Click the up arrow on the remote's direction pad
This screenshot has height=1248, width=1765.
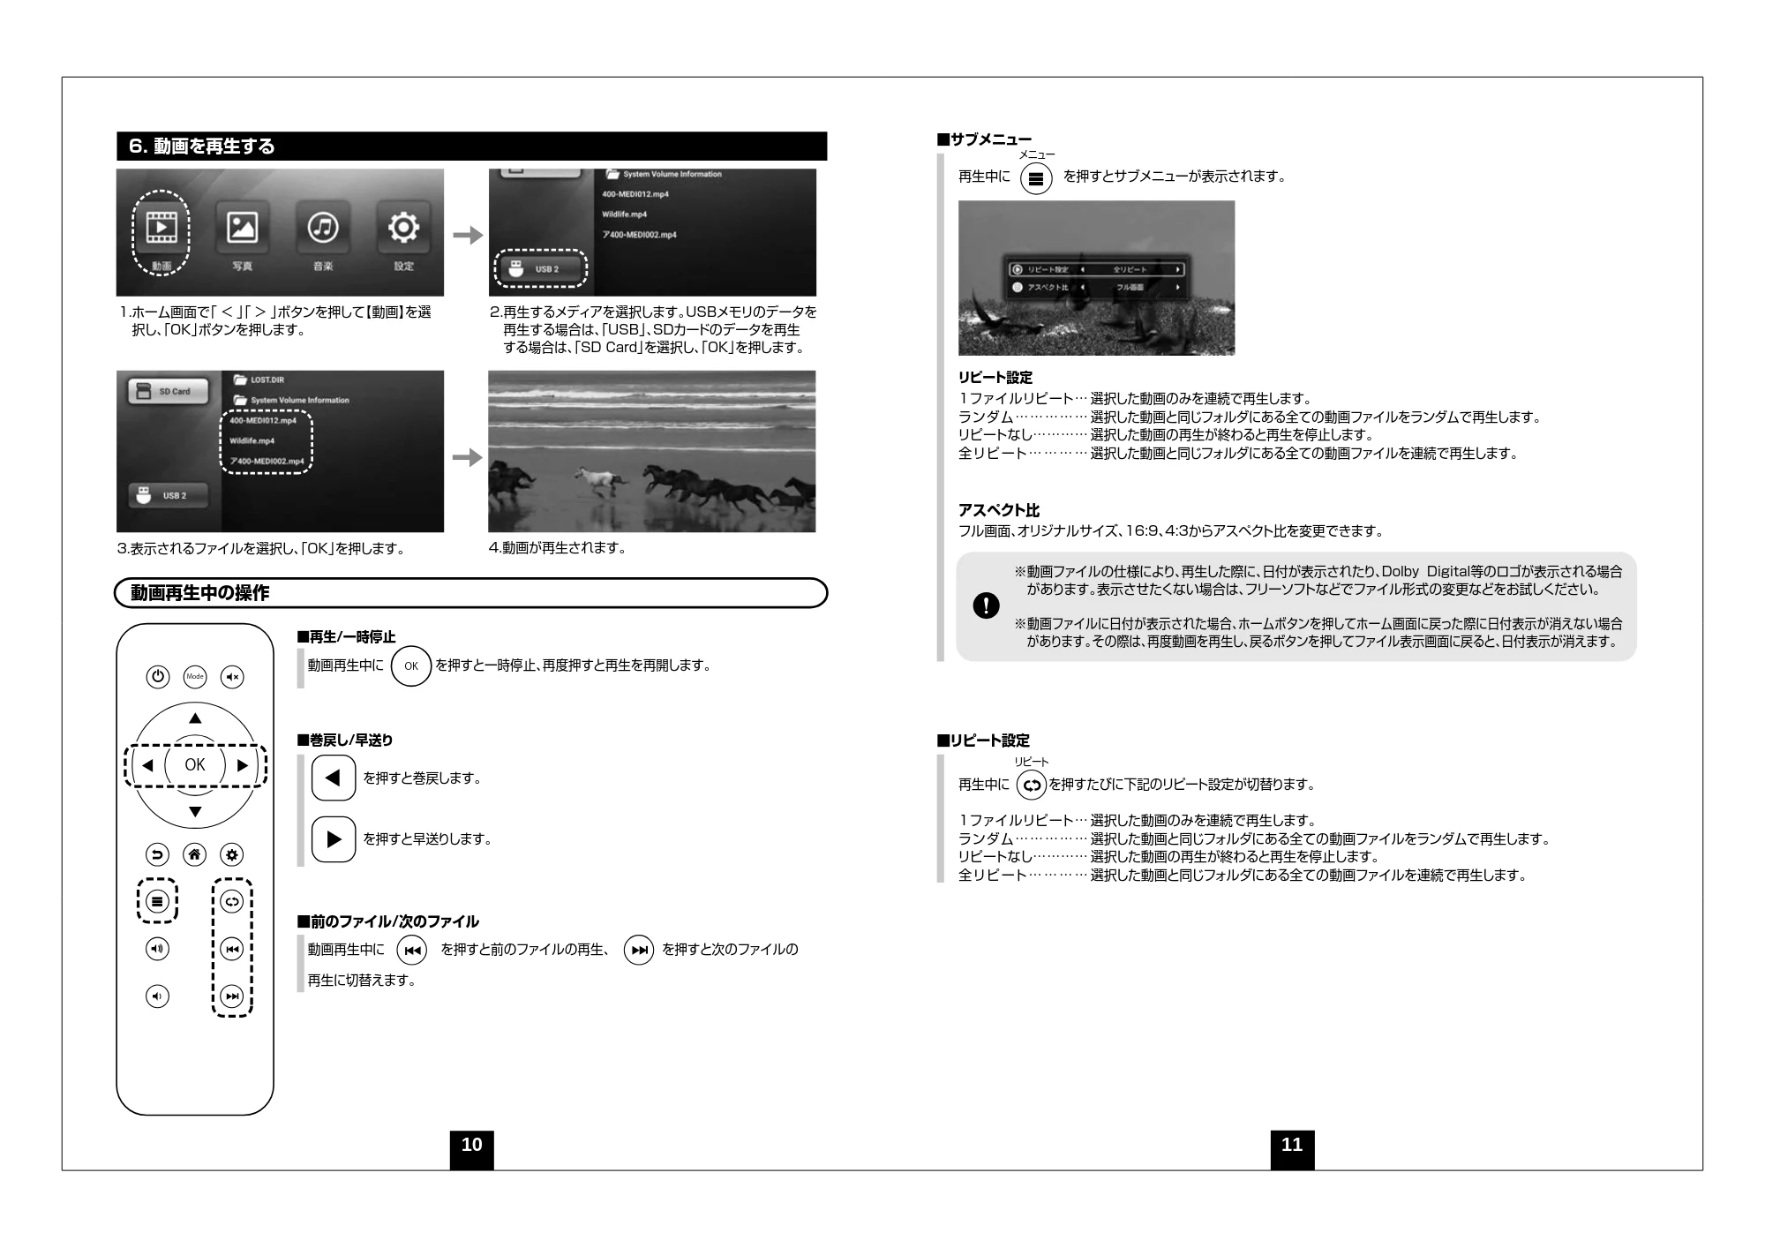click(195, 718)
